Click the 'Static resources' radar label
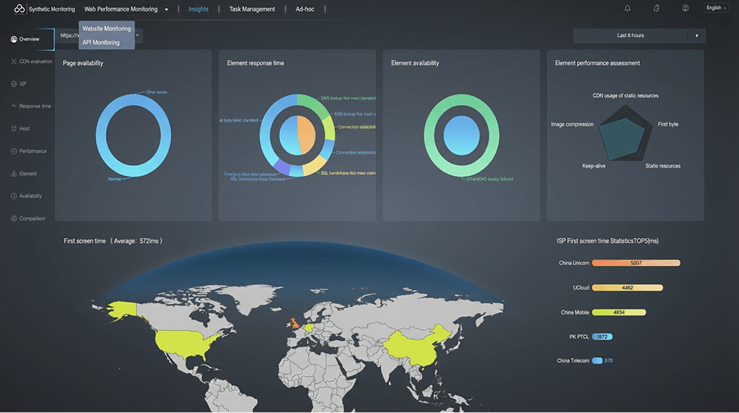The width and height of the screenshot is (739, 413). pos(663,166)
